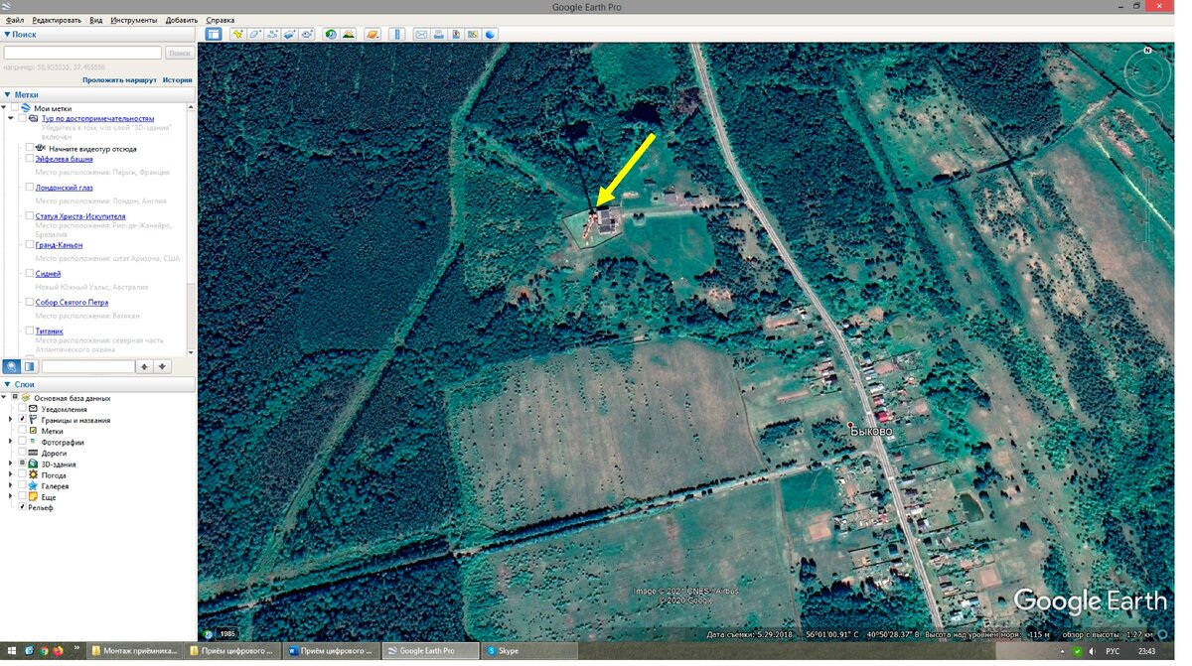The image size is (1192, 666).
Task: Toggle sunlight with the sun icon
Action: coord(350,34)
